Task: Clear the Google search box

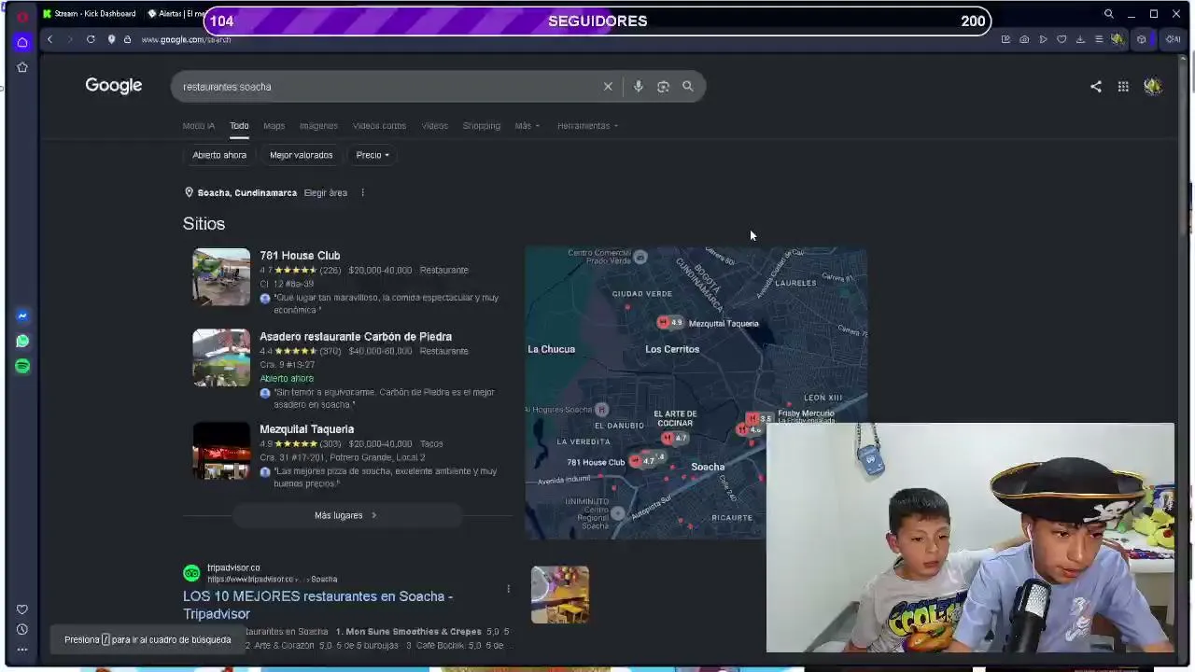Action: 608,86
